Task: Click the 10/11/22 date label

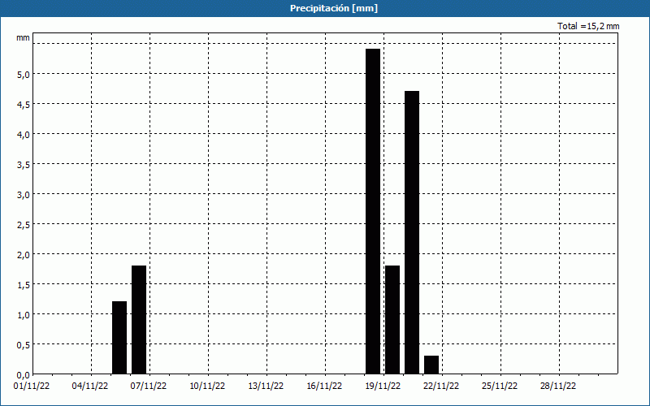Action: (x=207, y=386)
